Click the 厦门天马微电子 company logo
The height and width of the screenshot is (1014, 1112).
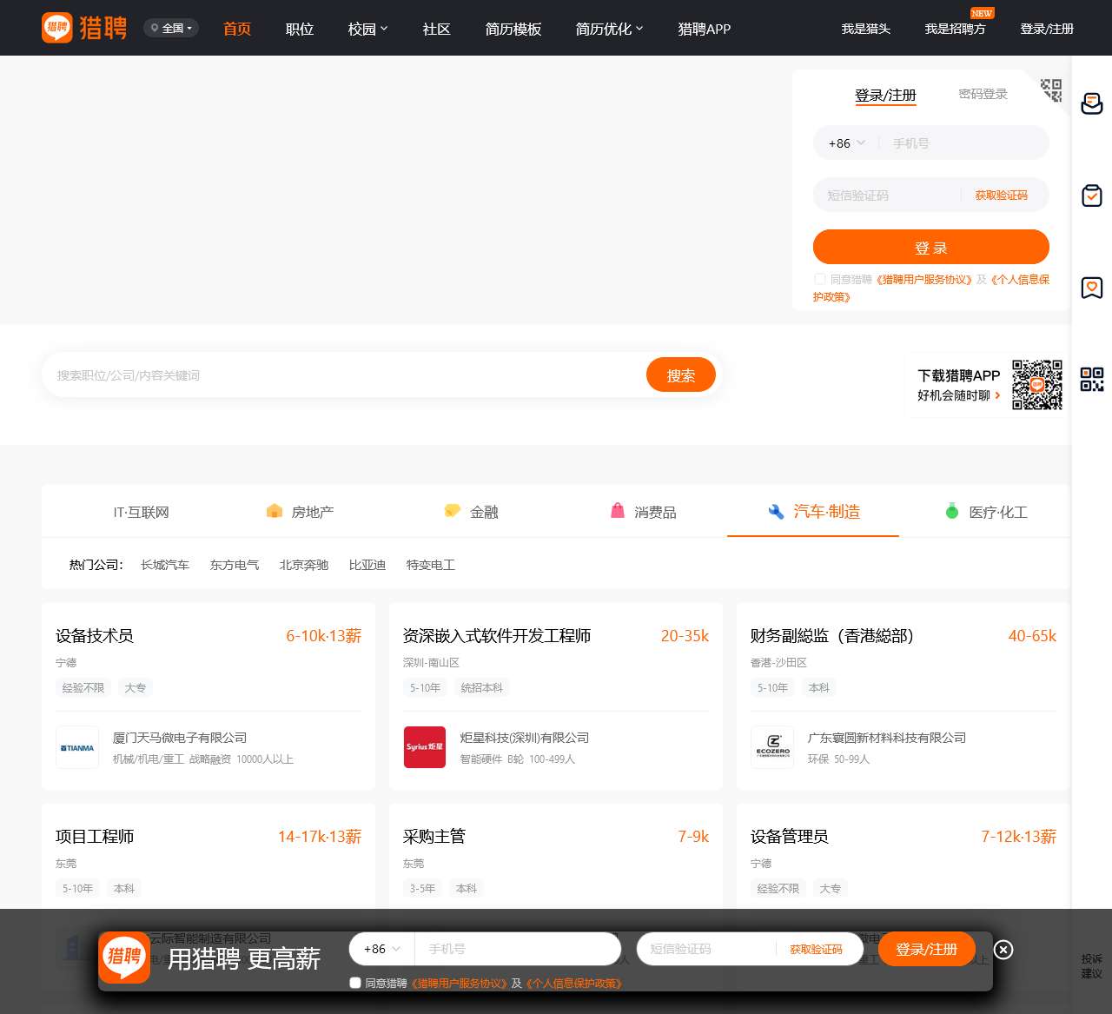77,747
